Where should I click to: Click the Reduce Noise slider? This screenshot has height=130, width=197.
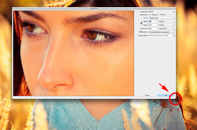pyautogui.click(x=157, y=35)
